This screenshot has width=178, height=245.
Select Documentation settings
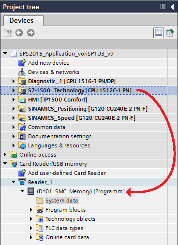(60, 136)
